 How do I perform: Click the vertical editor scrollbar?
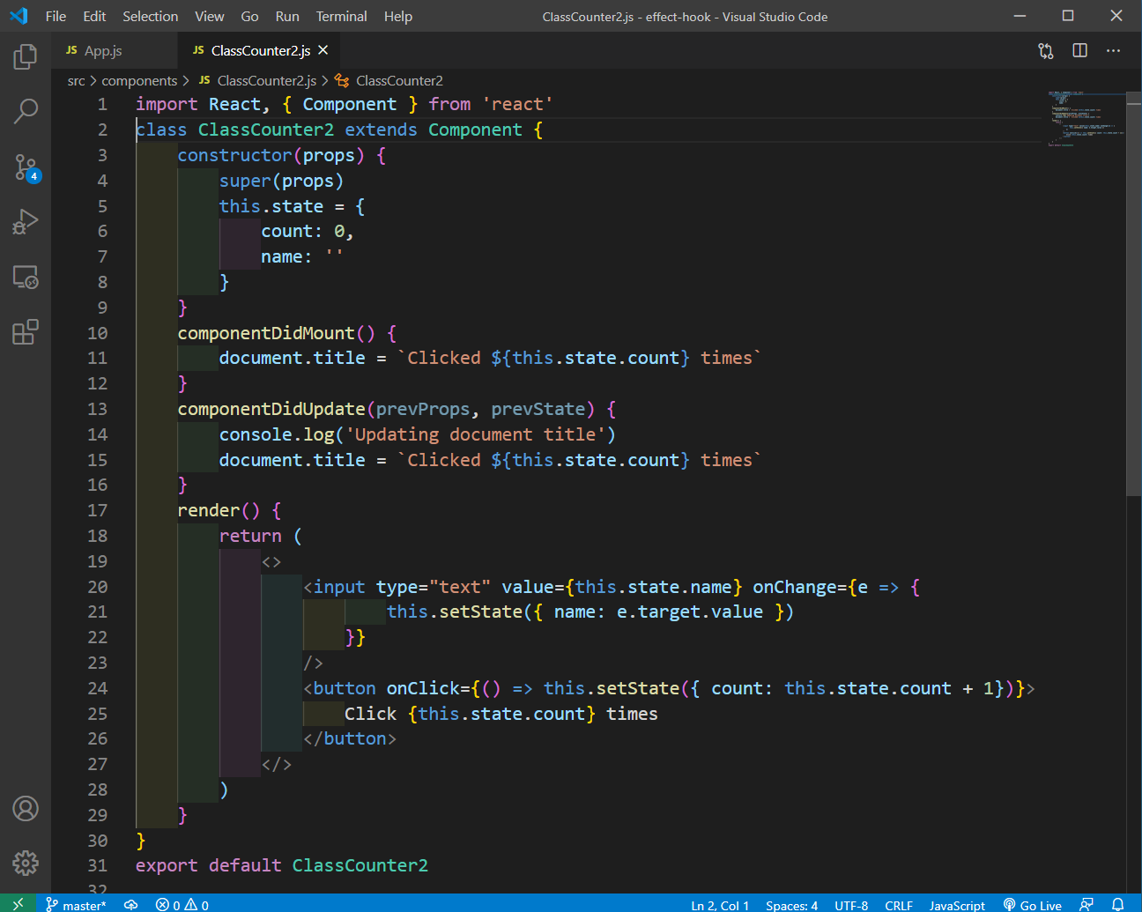click(x=1134, y=293)
